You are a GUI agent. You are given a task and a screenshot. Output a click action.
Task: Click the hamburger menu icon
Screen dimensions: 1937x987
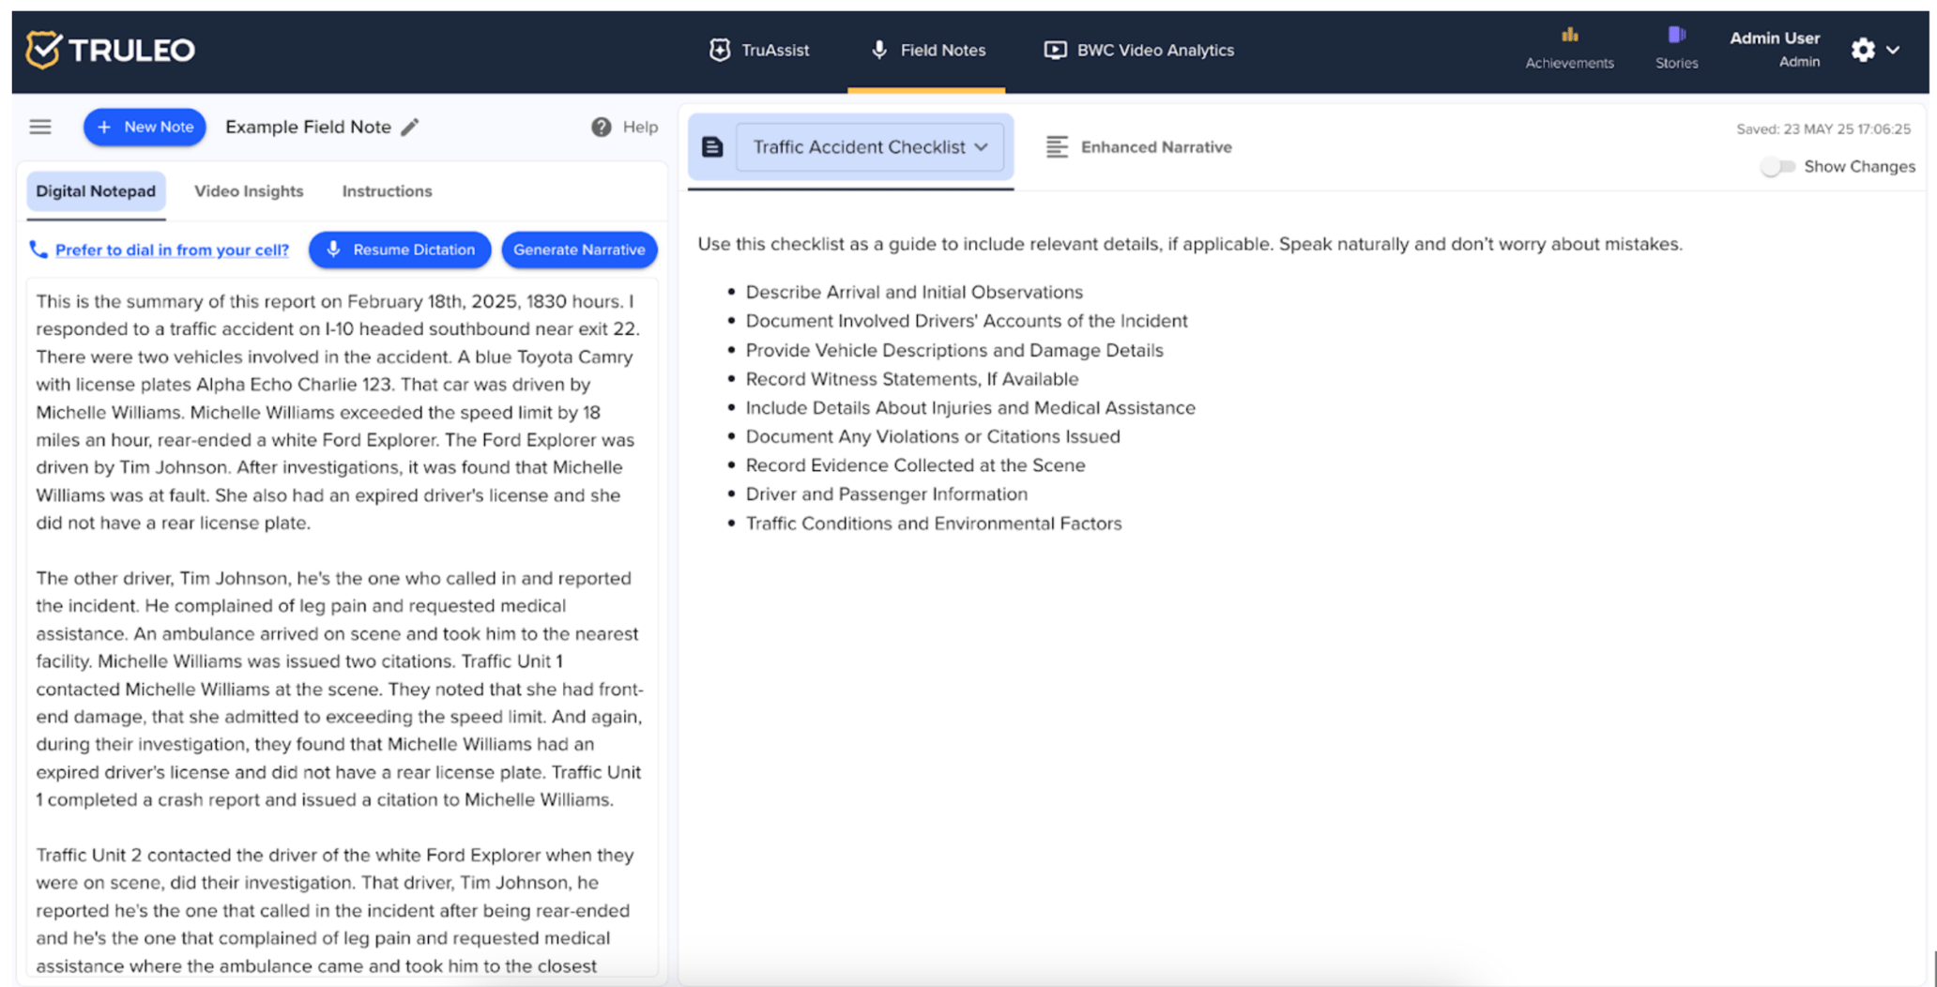tap(39, 127)
